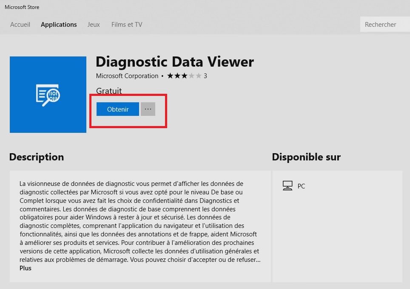Click the PC label under Disponible sur
Screen dimensions: 410x289
(301, 186)
